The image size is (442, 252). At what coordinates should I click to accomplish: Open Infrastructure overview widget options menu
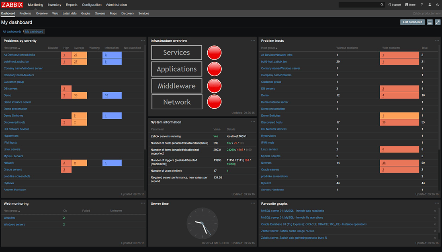coord(253,40)
